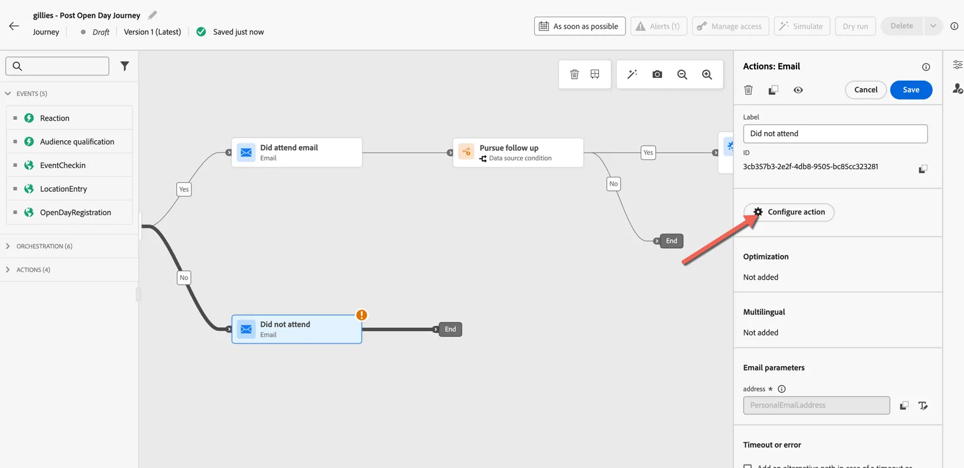Select the LocationEntry event
Image resolution: width=964 pixels, height=468 pixels.
tap(70, 189)
